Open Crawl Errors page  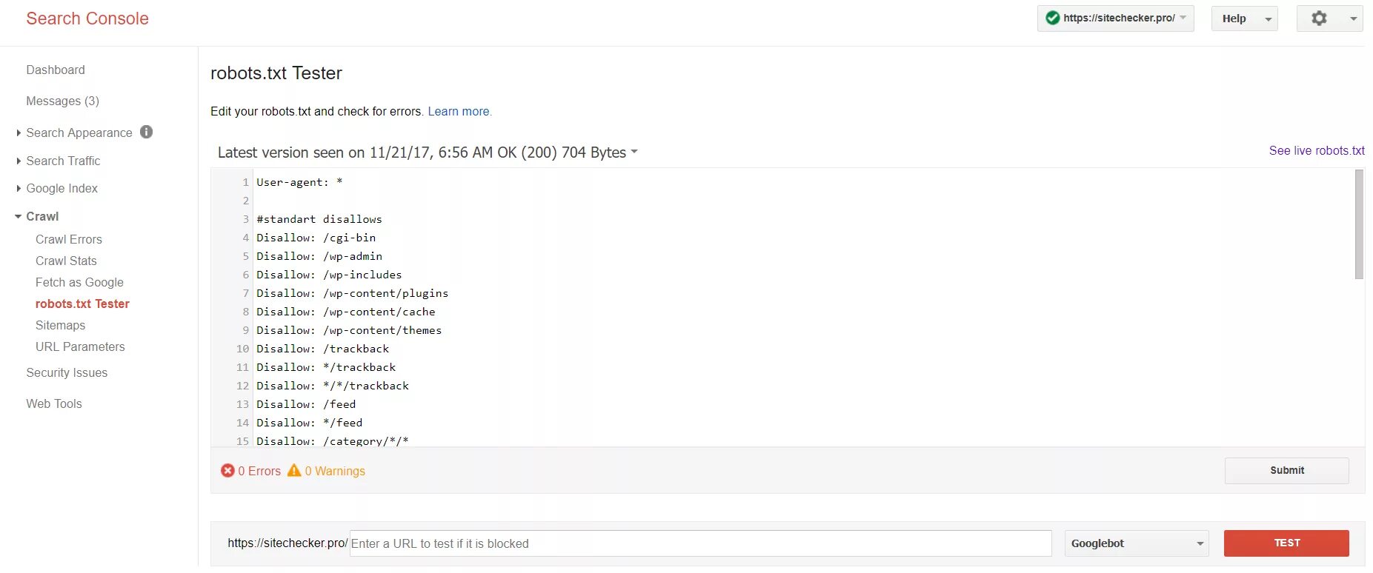click(x=69, y=239)
